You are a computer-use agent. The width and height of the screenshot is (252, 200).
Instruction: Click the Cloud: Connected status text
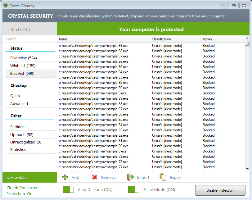22,188
